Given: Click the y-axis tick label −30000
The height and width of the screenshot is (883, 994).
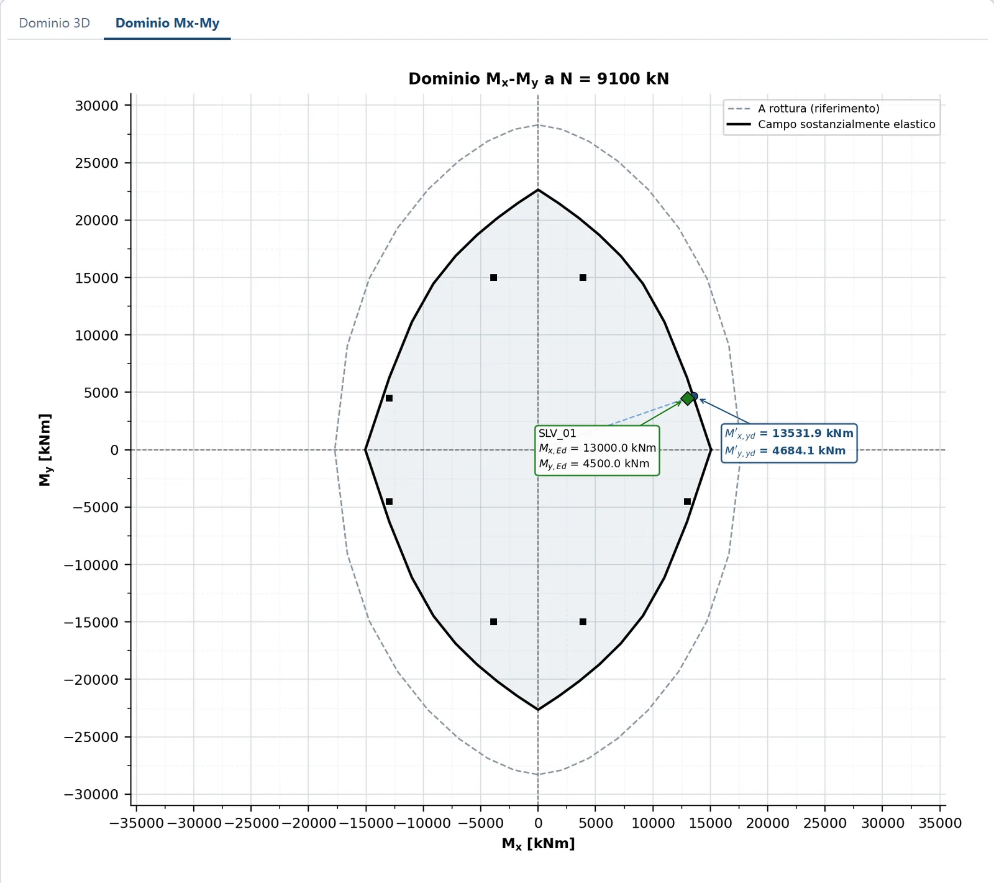Looking at the screenshot, I should (91, 795).
